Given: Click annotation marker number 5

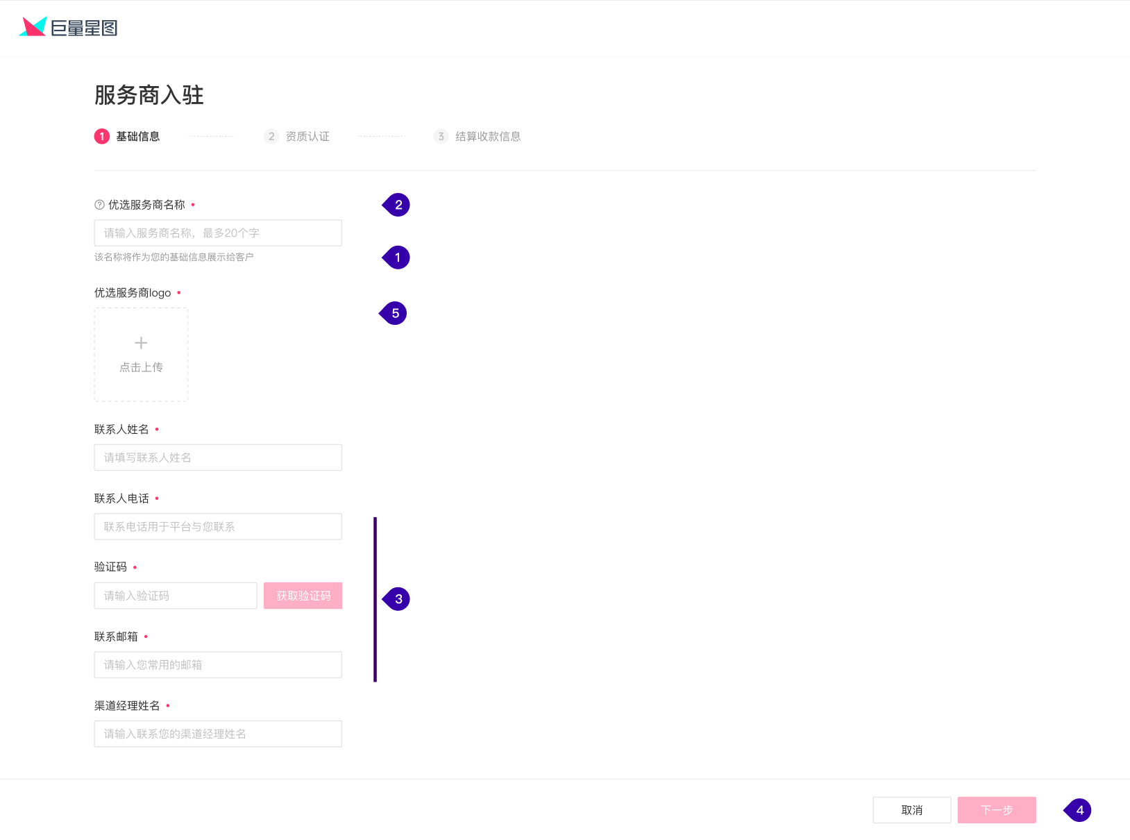Looking at the screenshot, I should pyautogui.click(x=395, y=313).
